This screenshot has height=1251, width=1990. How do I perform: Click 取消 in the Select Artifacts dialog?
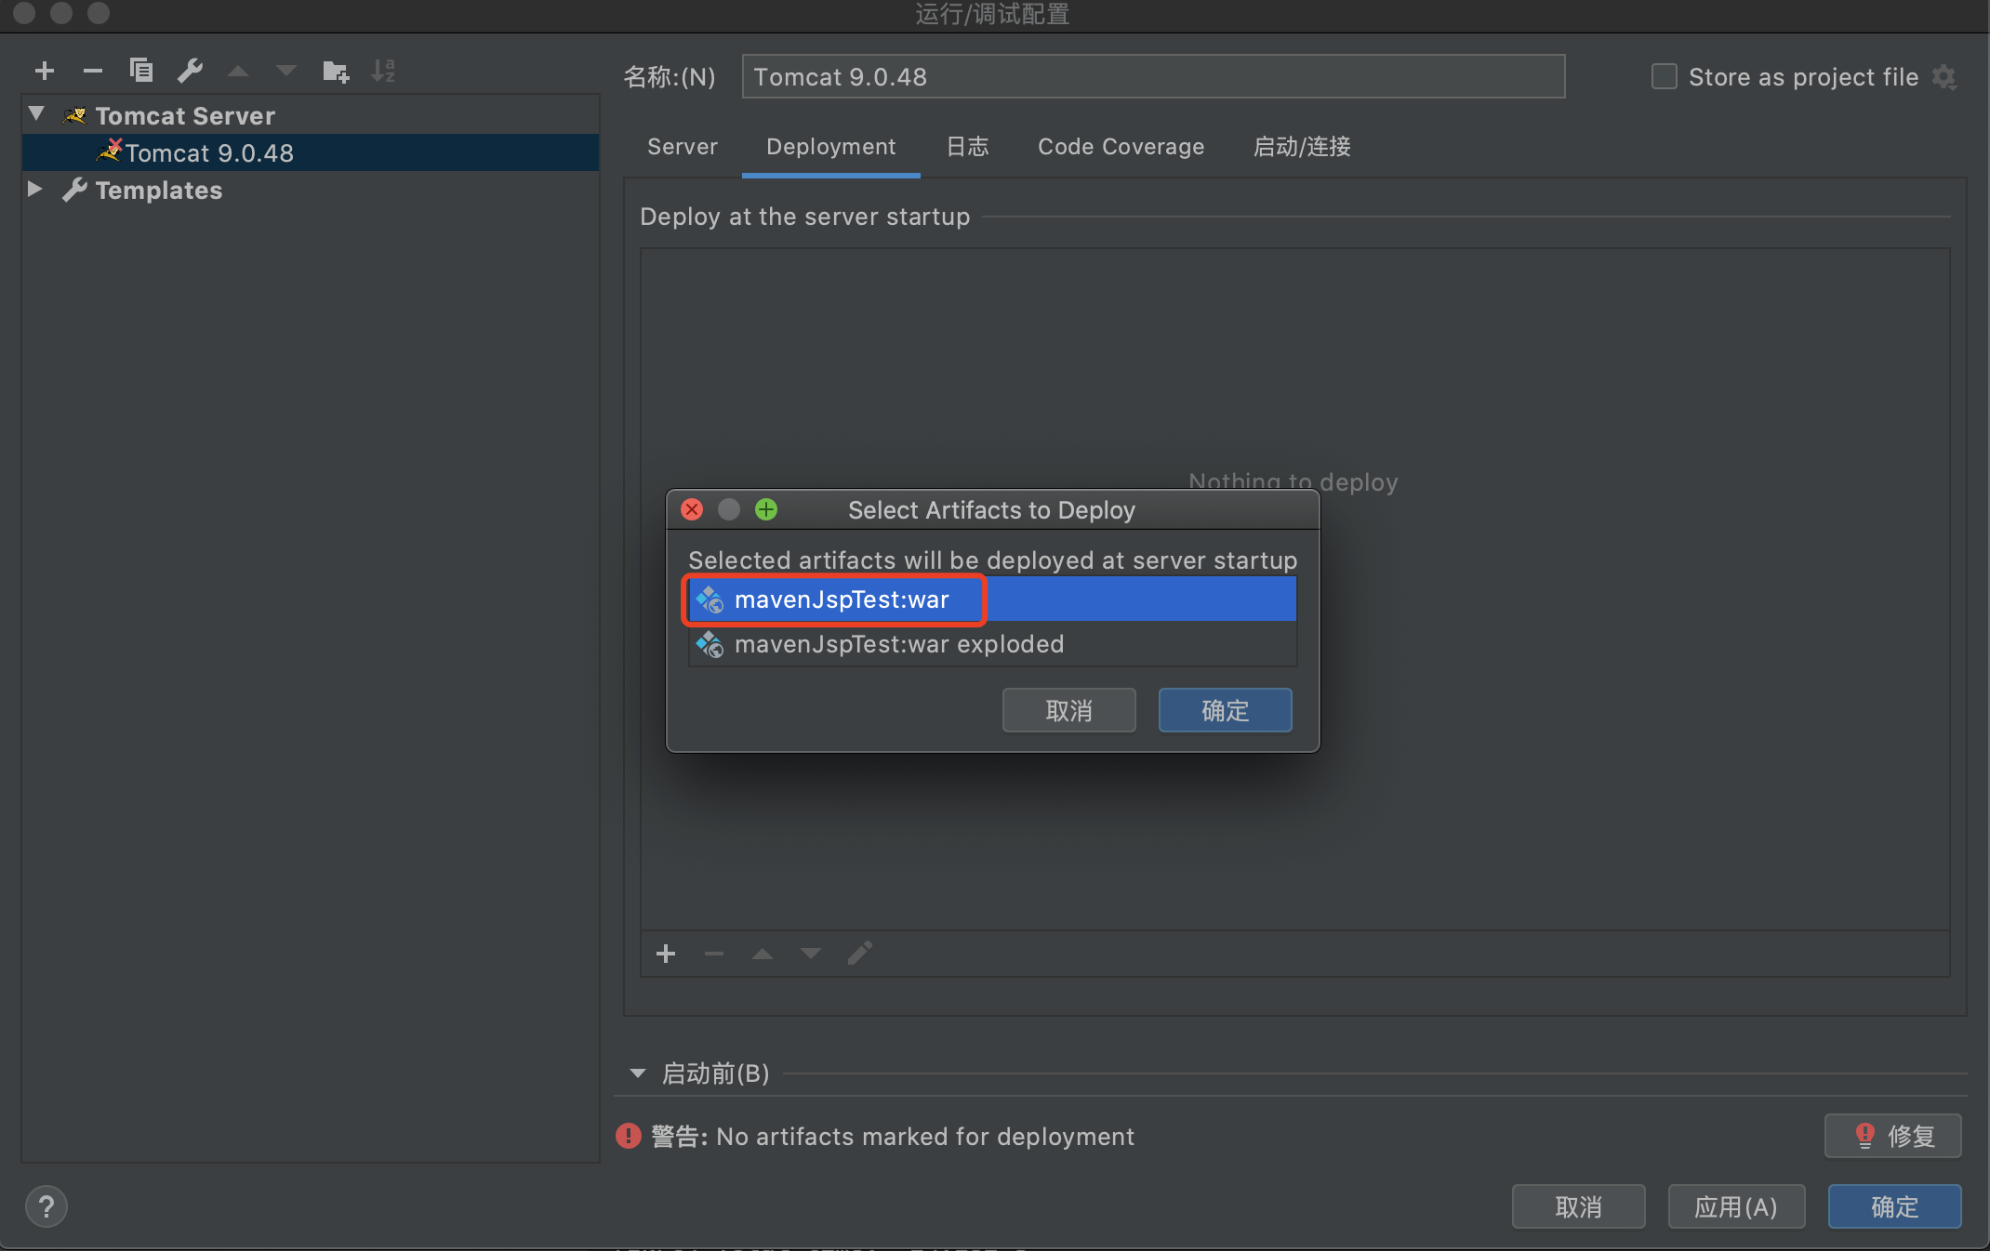pyautogui.click(x=1069, y=710)
